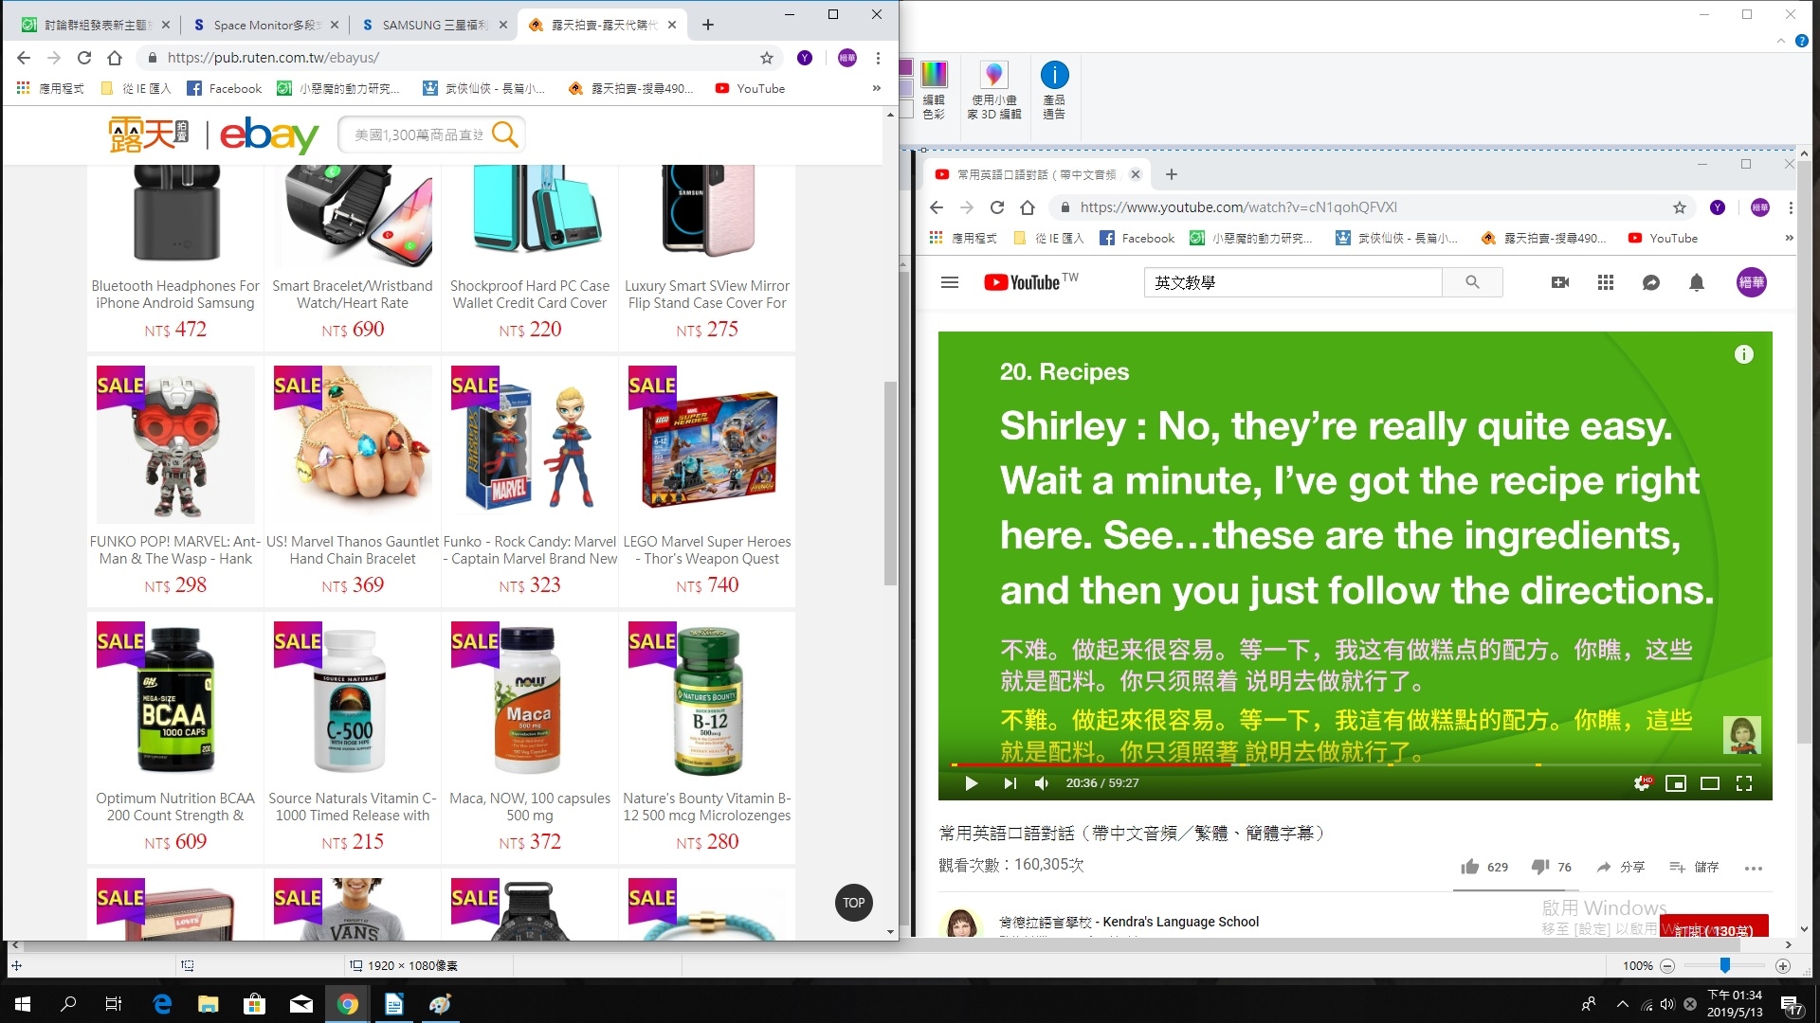The image size is (1820, 1023).
Task: Launch File Explorer from the taskbar
Action: (208, 1004)
